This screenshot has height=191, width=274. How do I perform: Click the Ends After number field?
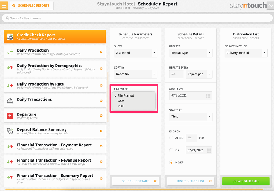191,138
